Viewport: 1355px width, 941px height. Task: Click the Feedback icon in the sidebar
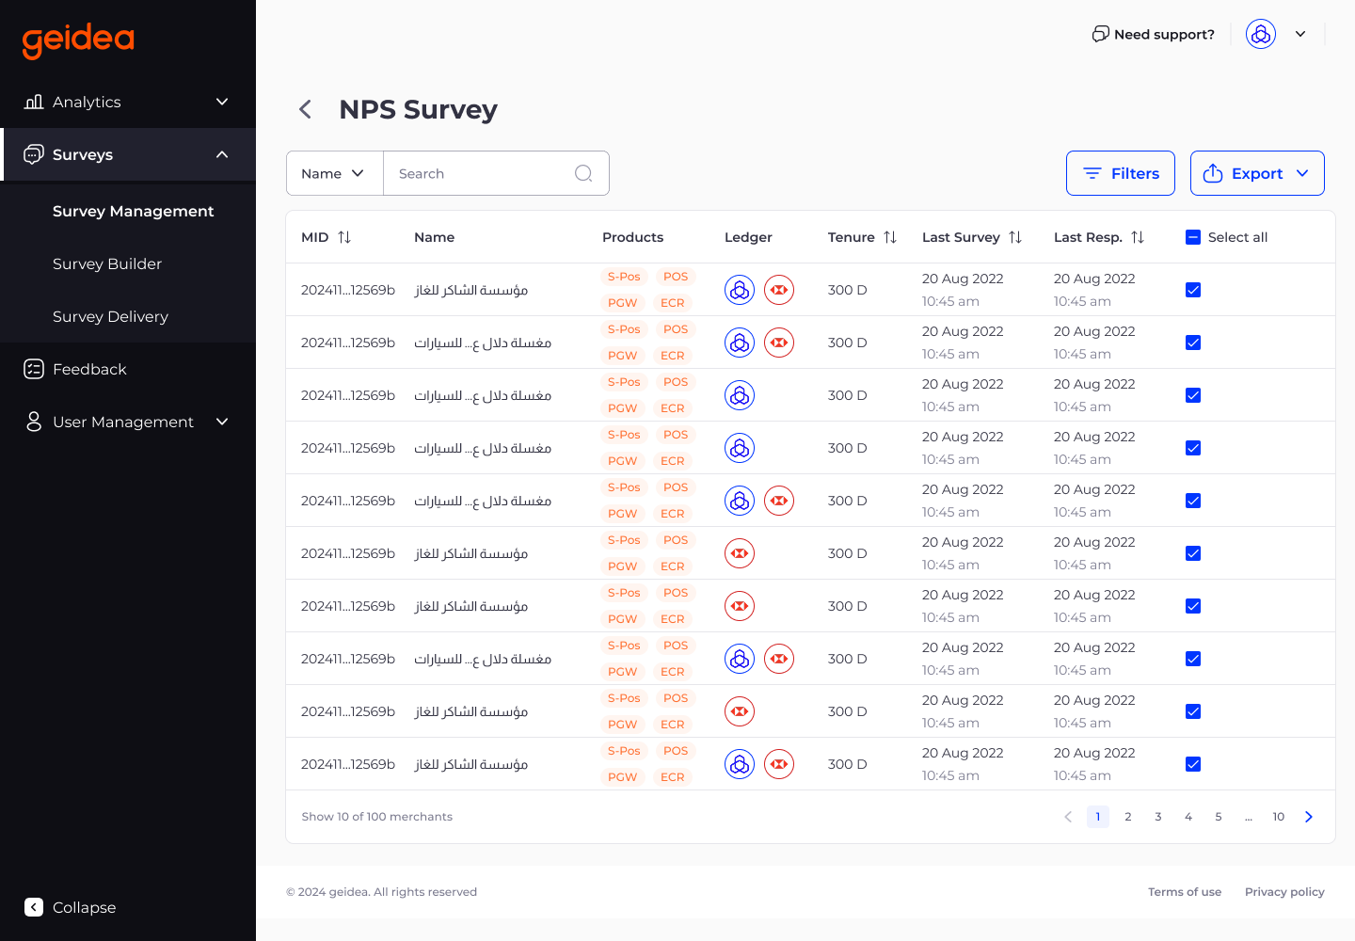(34, 369)
